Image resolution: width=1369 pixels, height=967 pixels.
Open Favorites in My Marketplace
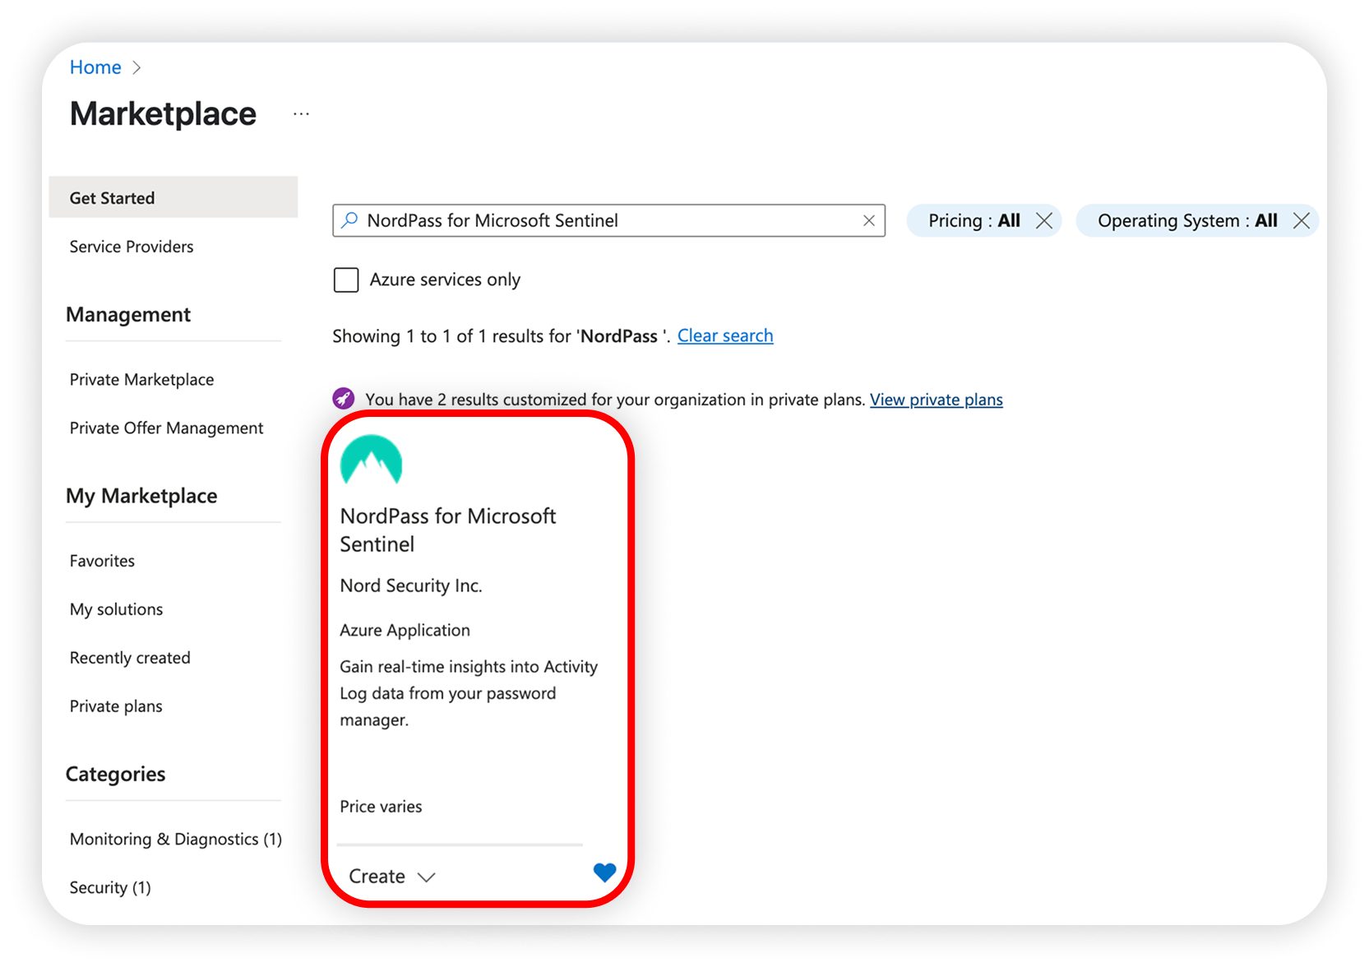coord(102,561)
